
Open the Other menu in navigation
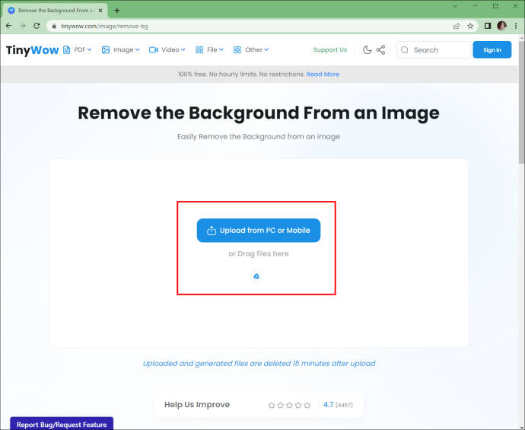pos(251,49)
